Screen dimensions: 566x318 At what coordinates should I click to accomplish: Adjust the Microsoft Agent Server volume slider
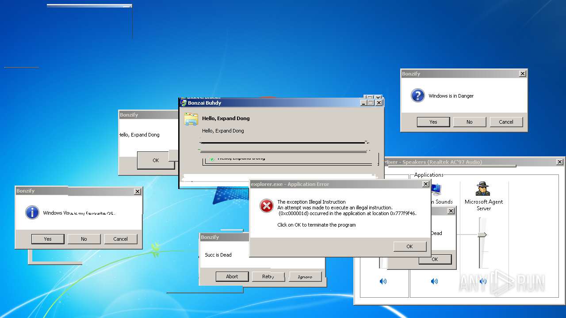pyautogui.click(x=482, y=235)
